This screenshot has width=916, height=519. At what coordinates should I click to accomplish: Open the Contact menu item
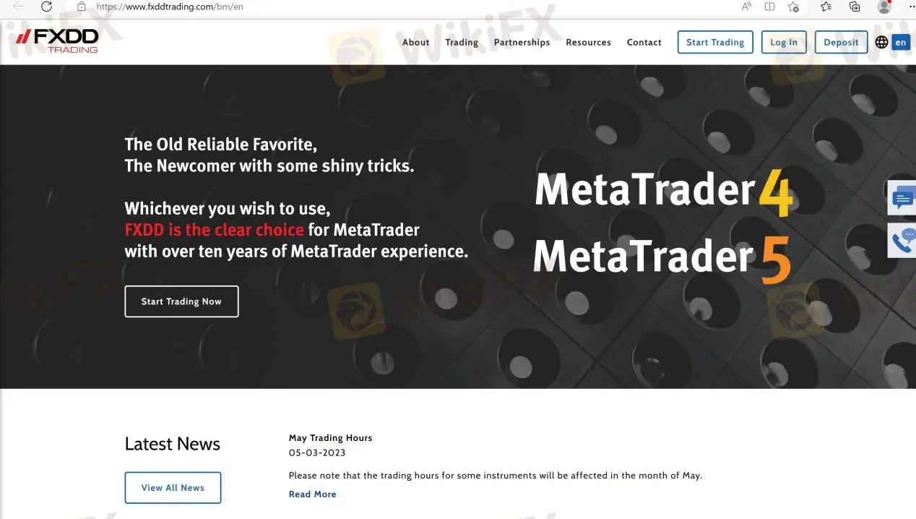pyautogui.click(x=644, y=42)
